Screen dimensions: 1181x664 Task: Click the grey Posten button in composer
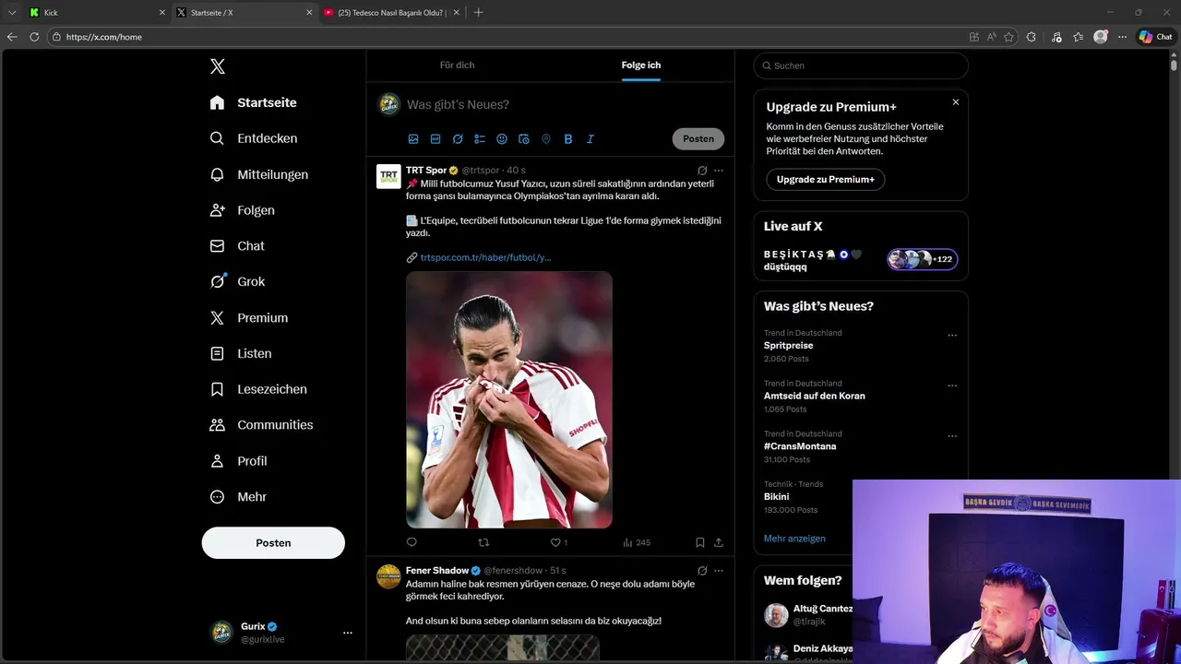pos(698,139)
